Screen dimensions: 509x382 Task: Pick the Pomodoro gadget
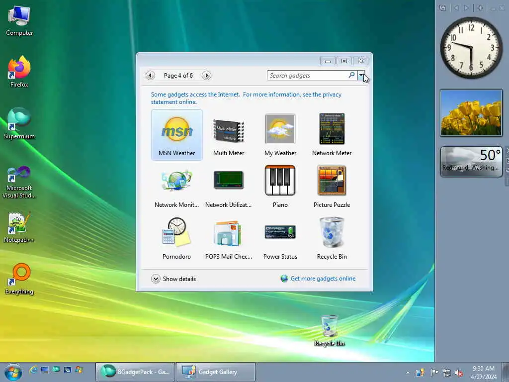pos(176,238)
